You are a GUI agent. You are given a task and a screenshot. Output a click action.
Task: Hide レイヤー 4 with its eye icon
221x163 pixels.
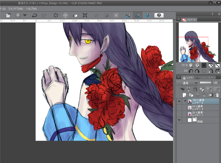(179, 102)
